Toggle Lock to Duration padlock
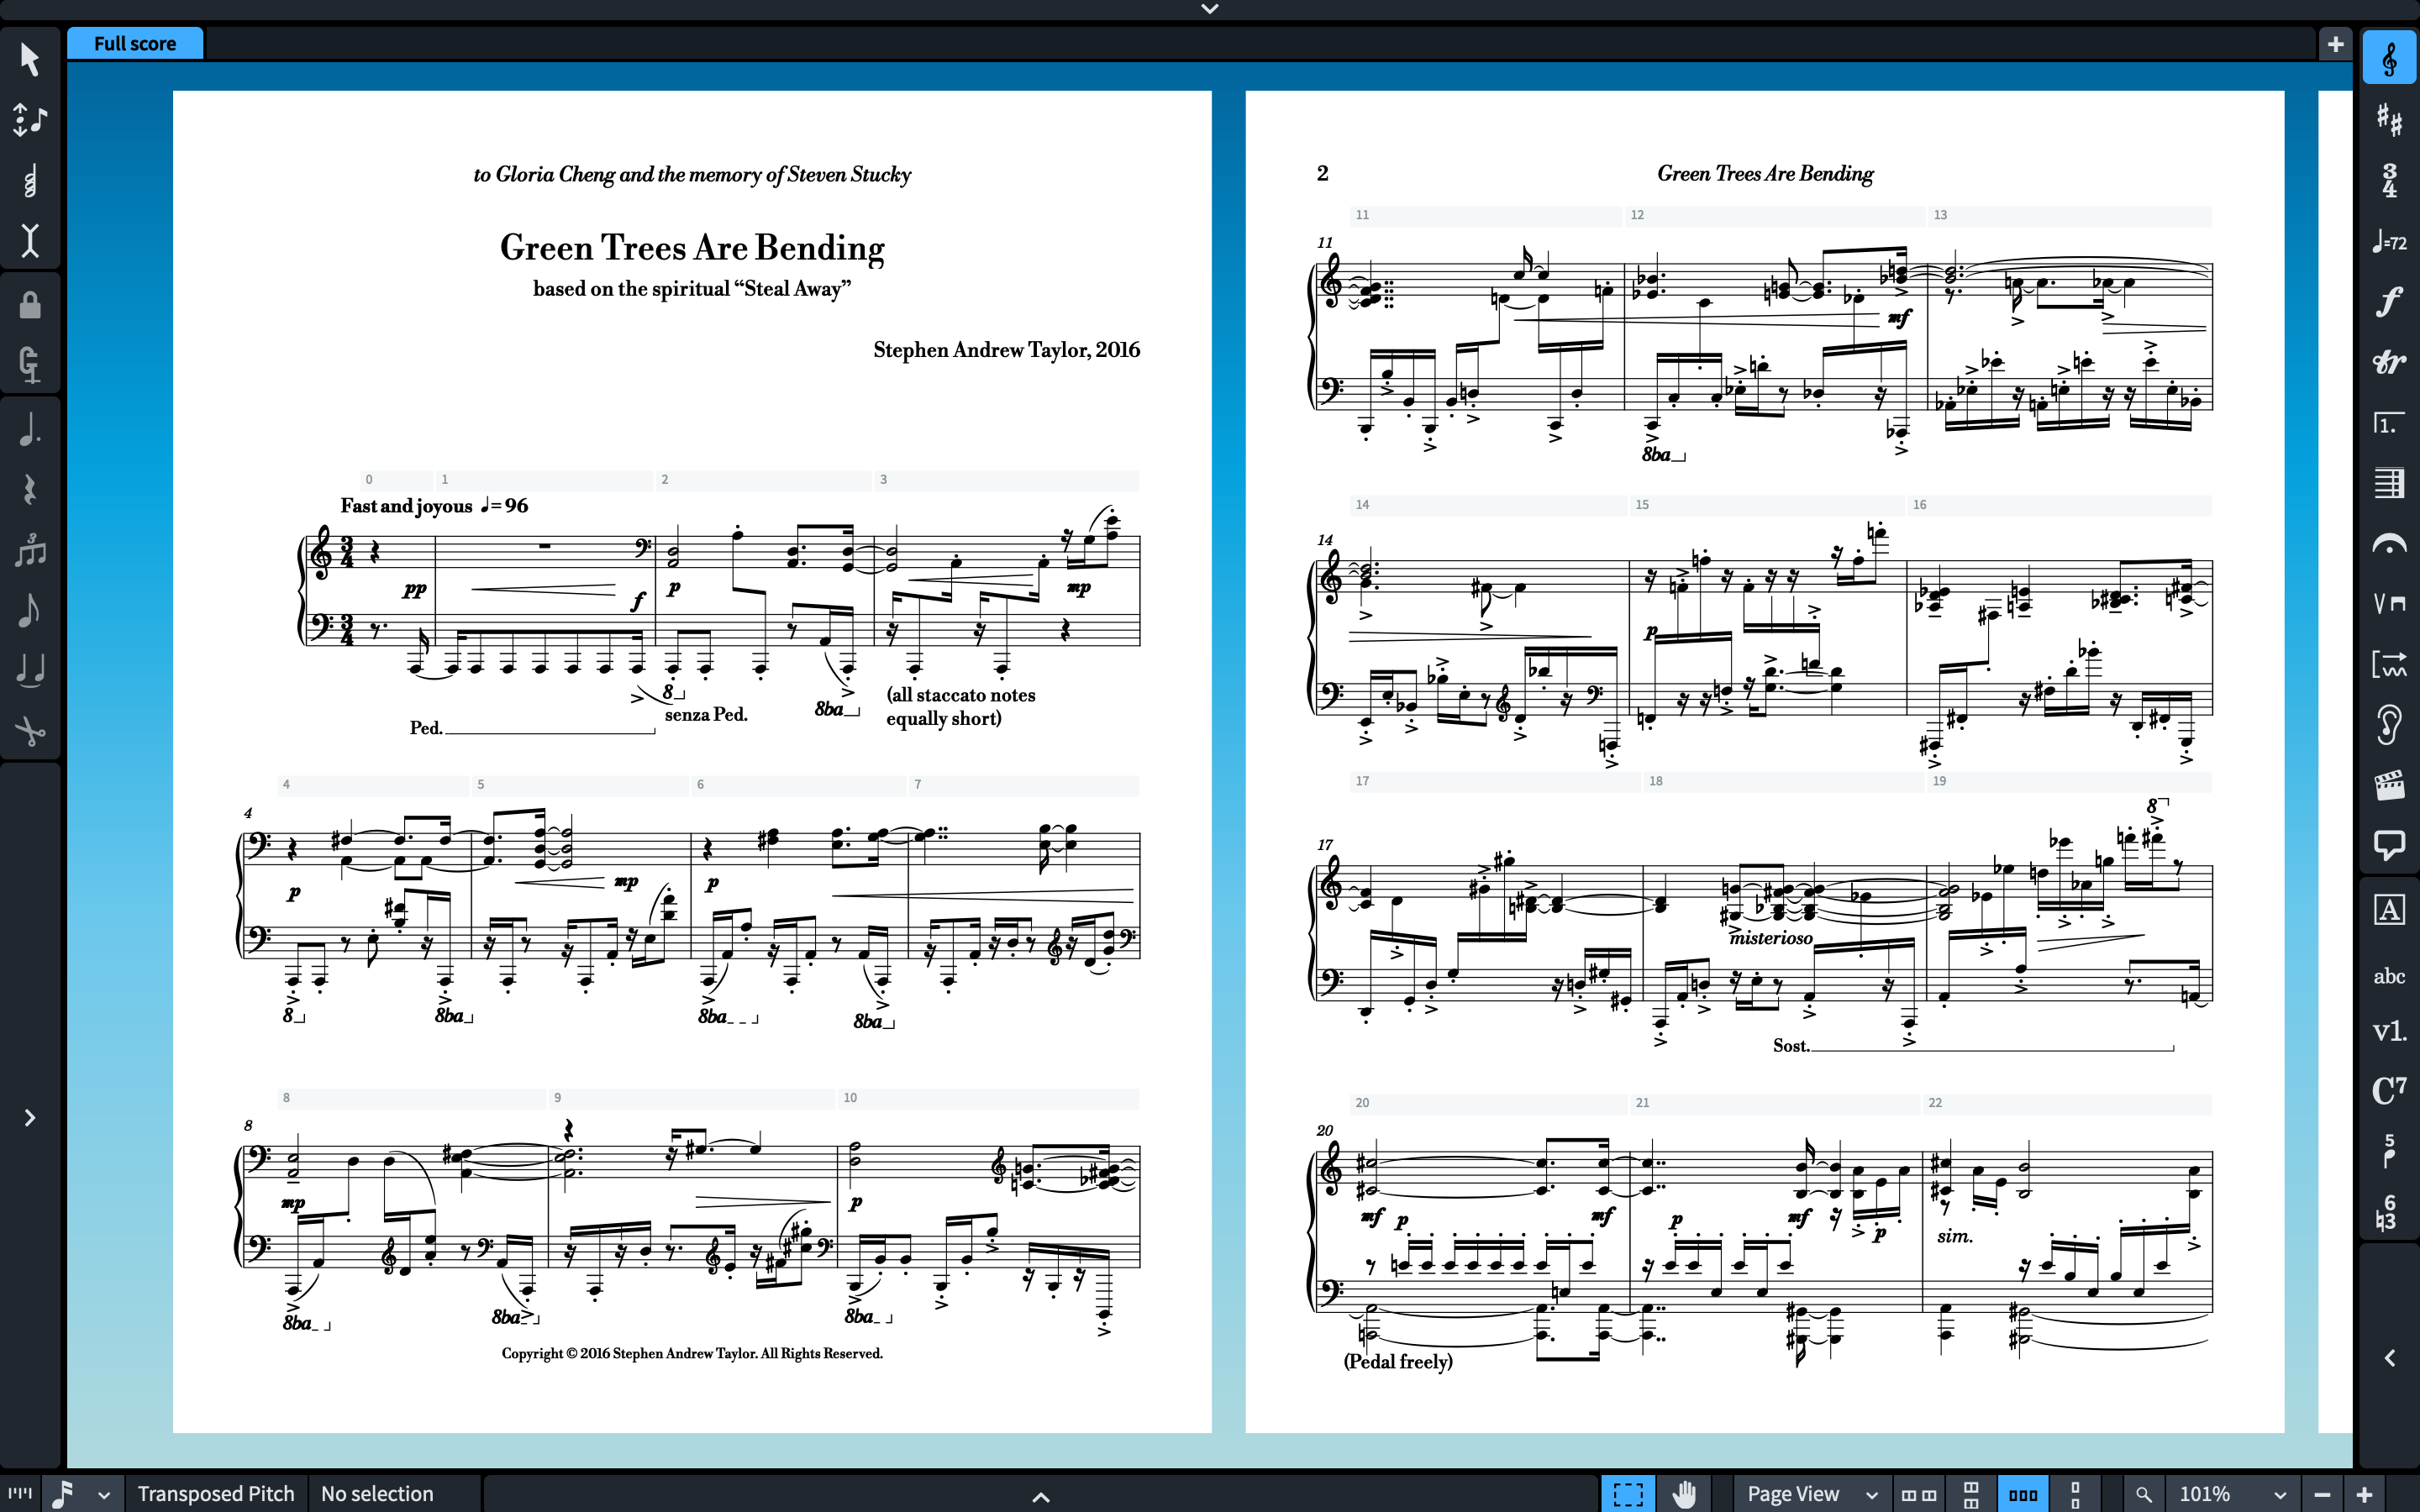This screenshot has width=2420, height=1512. click(30, 304)
